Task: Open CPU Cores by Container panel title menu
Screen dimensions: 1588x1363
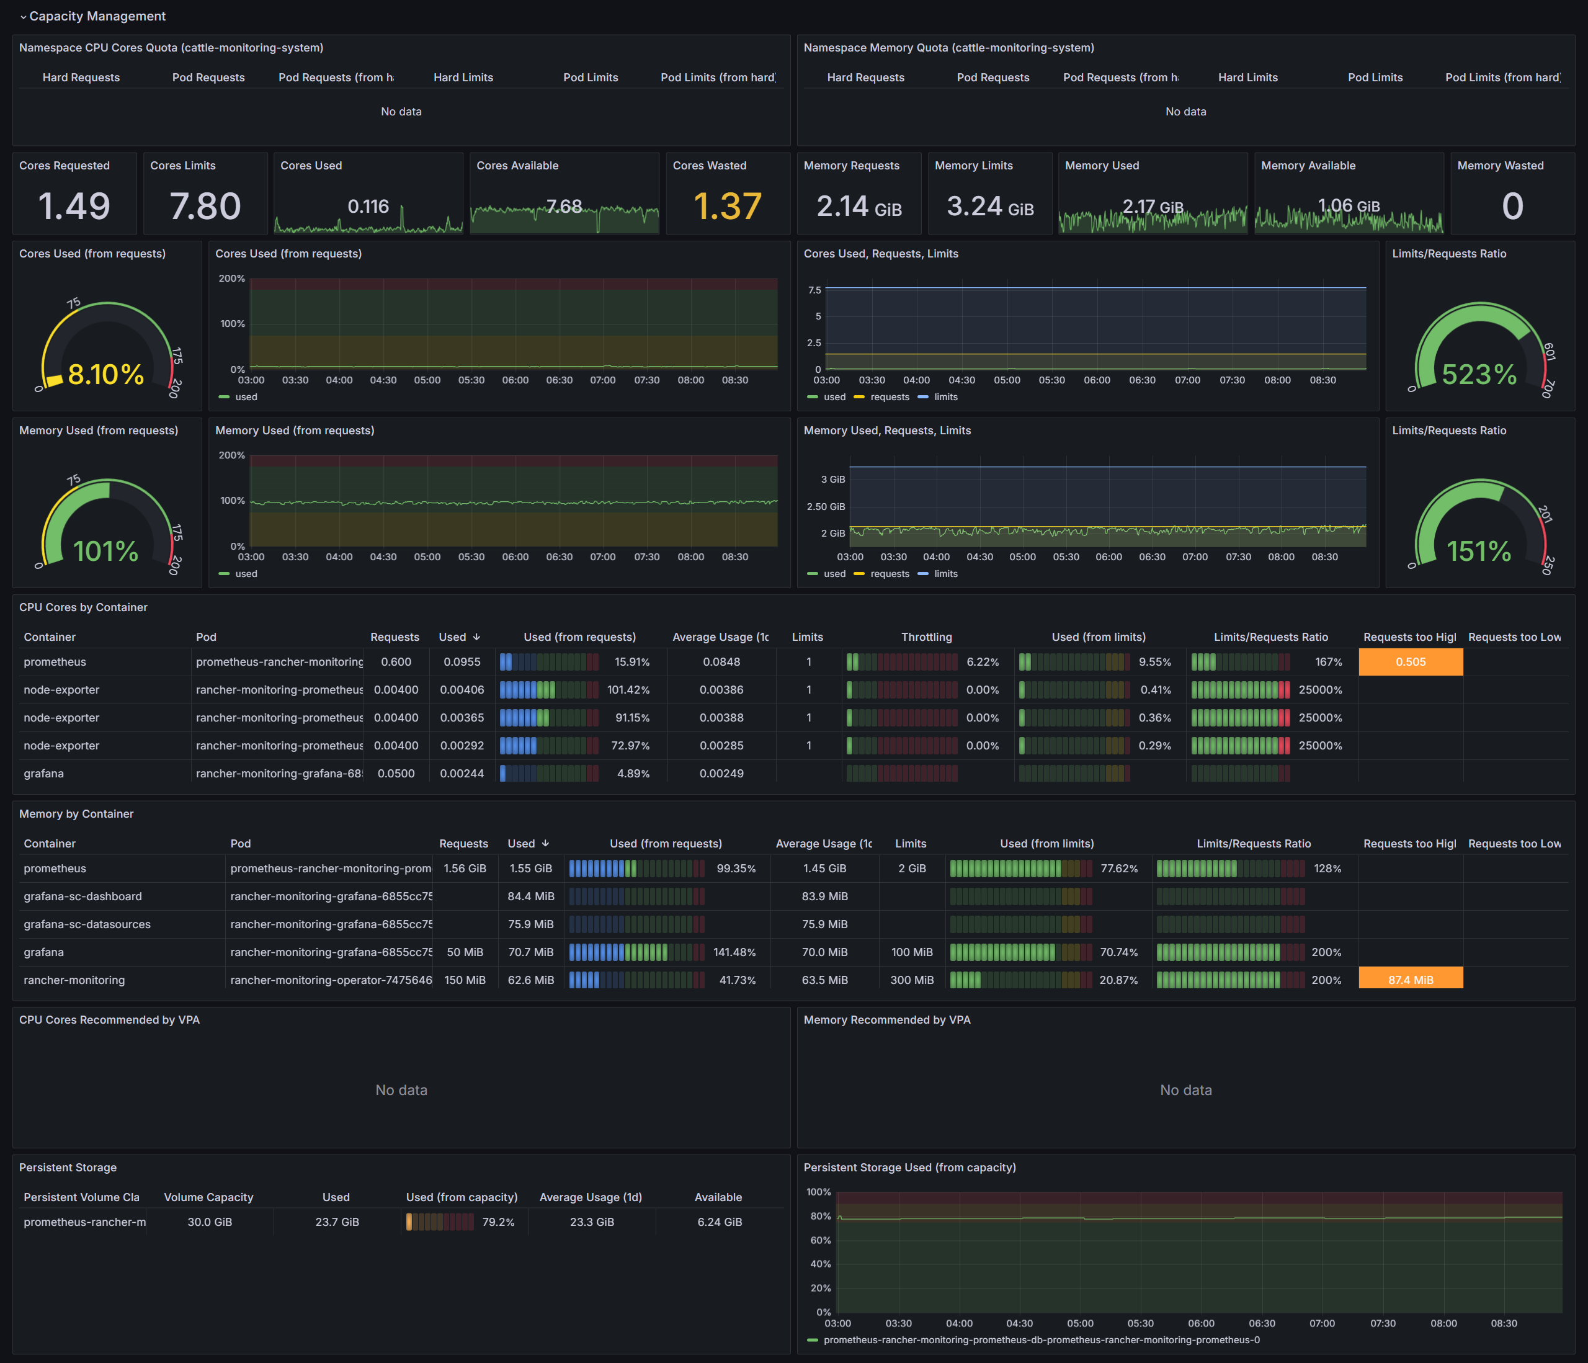Action: tap(83, 607)
